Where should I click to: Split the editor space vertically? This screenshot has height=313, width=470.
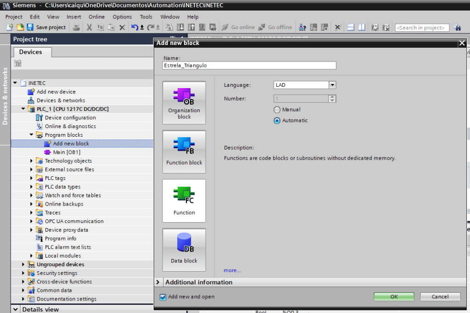click(362, 27)
